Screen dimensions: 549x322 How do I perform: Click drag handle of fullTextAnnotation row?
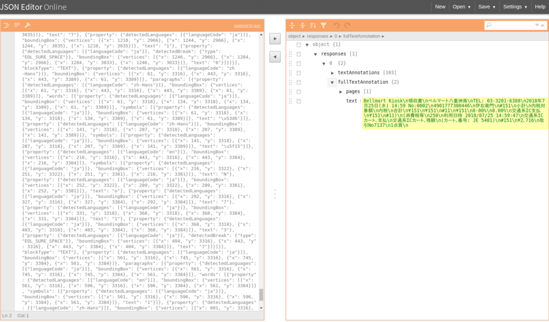tap(290, 83)
